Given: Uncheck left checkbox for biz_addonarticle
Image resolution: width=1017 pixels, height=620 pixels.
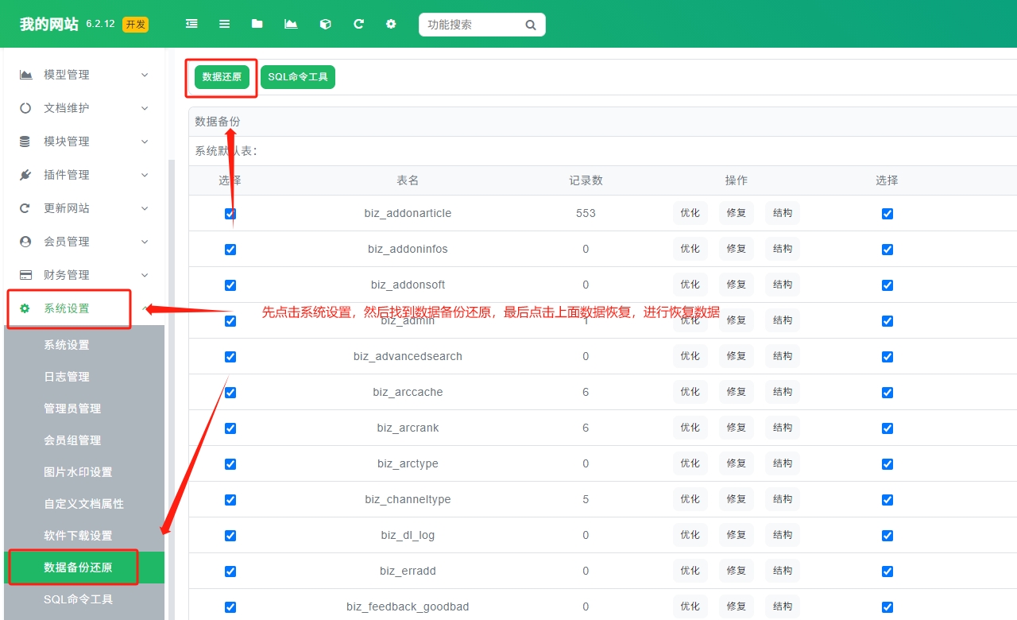Looking at the screenshot, I should 230,214.
